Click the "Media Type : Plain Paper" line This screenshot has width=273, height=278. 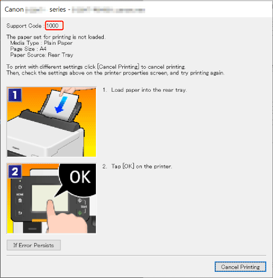tap(41, 43)
